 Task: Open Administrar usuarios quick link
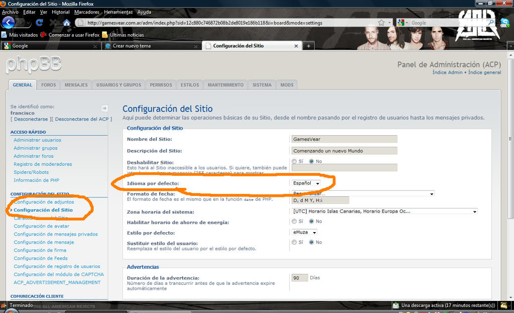click(x=37, y=140)
